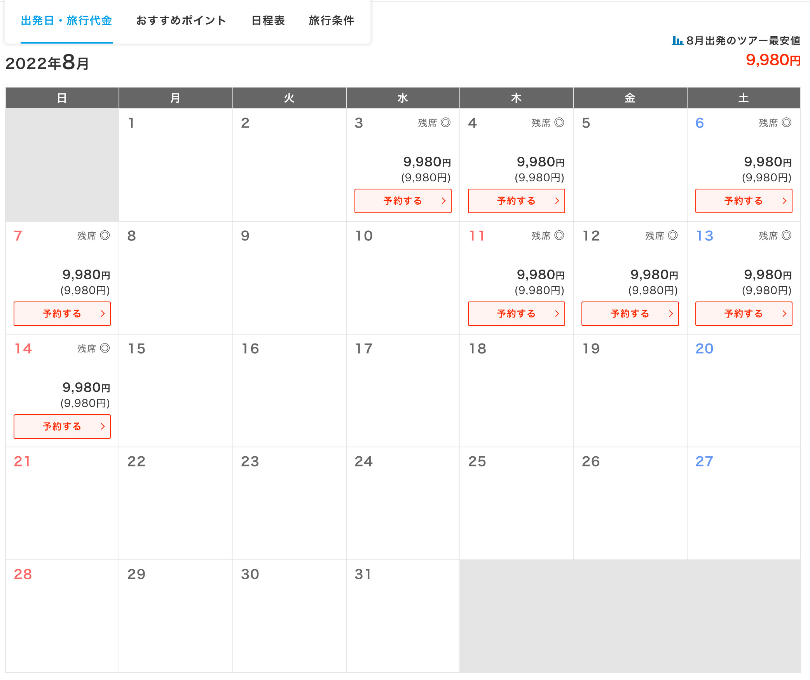This screenshot has width=810, height=680.
Task: Select the 旅行条件 tab
Action: (x=331, y=21)
